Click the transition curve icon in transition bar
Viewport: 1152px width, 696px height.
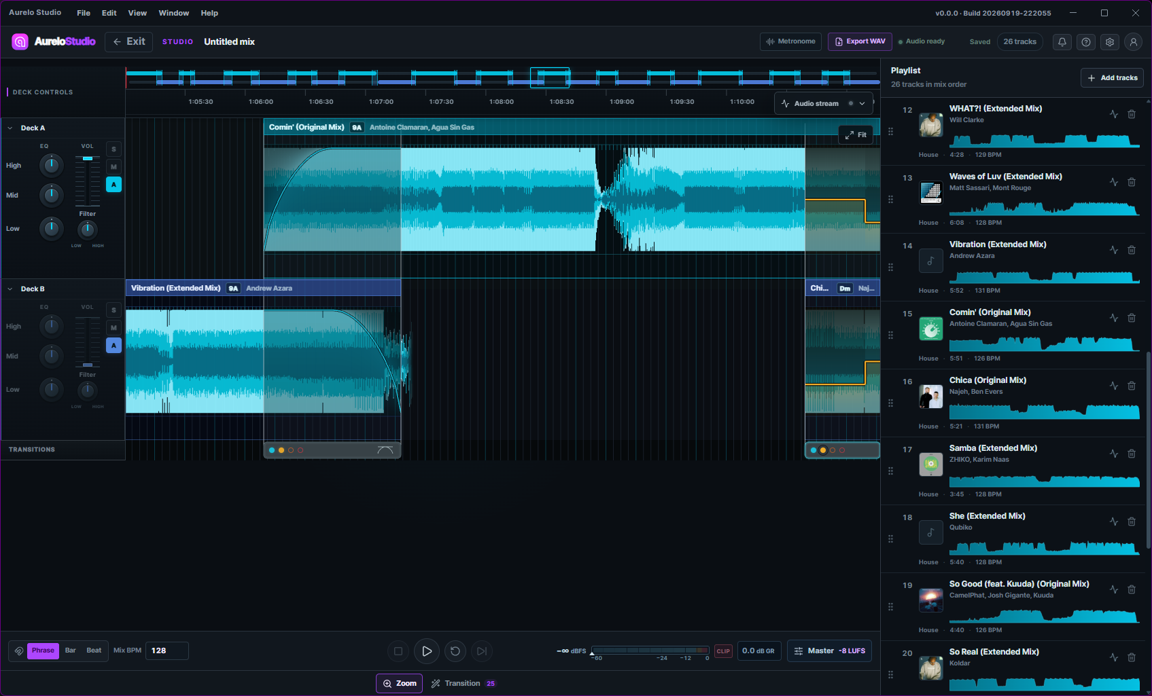tap(385, 450)
